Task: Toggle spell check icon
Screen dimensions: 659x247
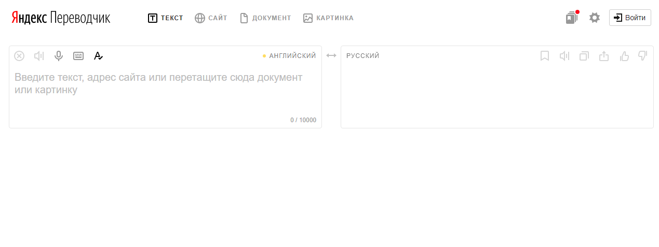Action: click(x=98, y=56)
